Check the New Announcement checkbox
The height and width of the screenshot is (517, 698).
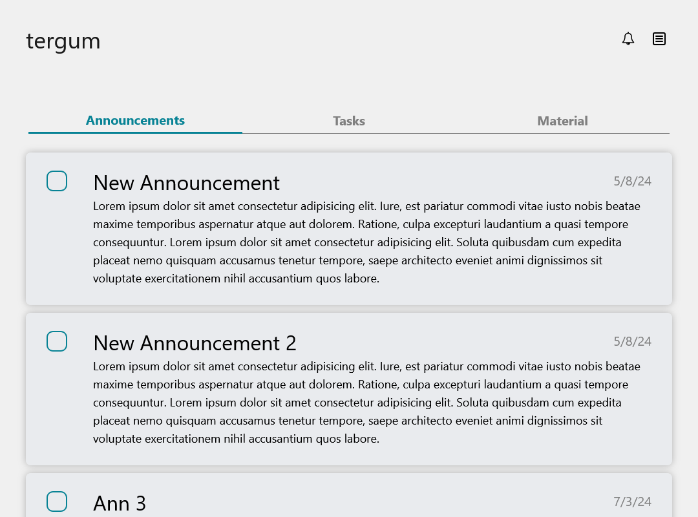57,181
